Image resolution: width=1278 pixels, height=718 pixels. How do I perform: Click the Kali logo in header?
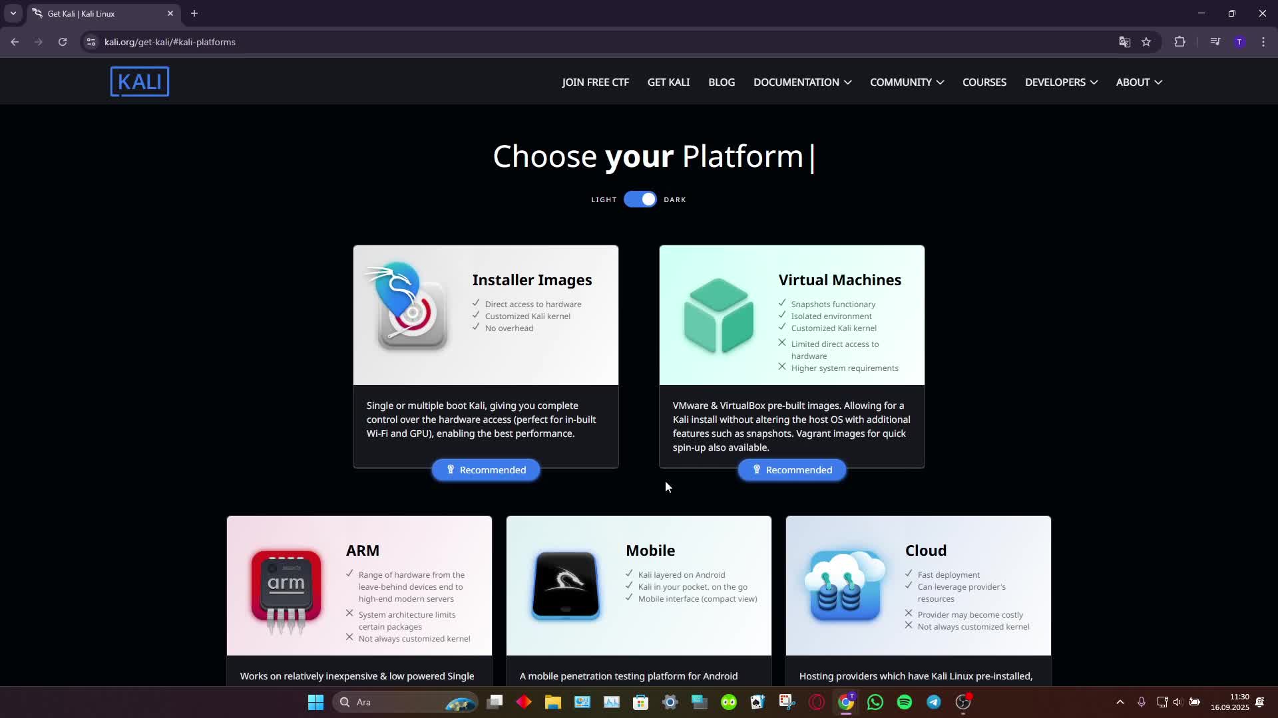click(x=139, y=82)
